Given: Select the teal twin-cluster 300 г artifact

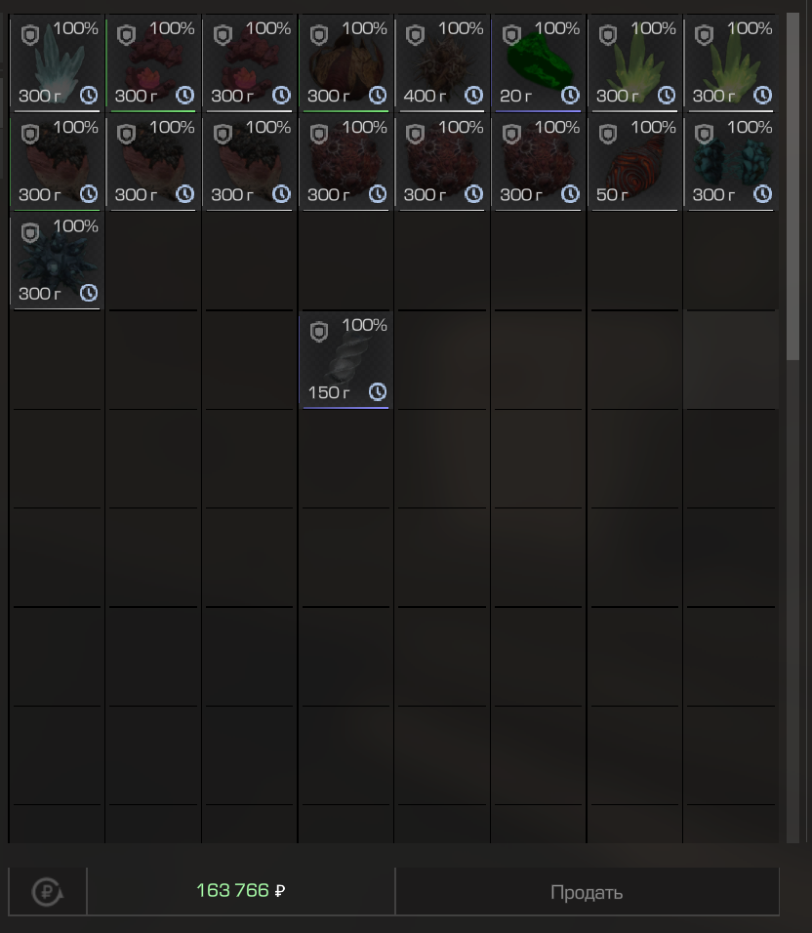Looking at the screenshot, I should point(730,162).
